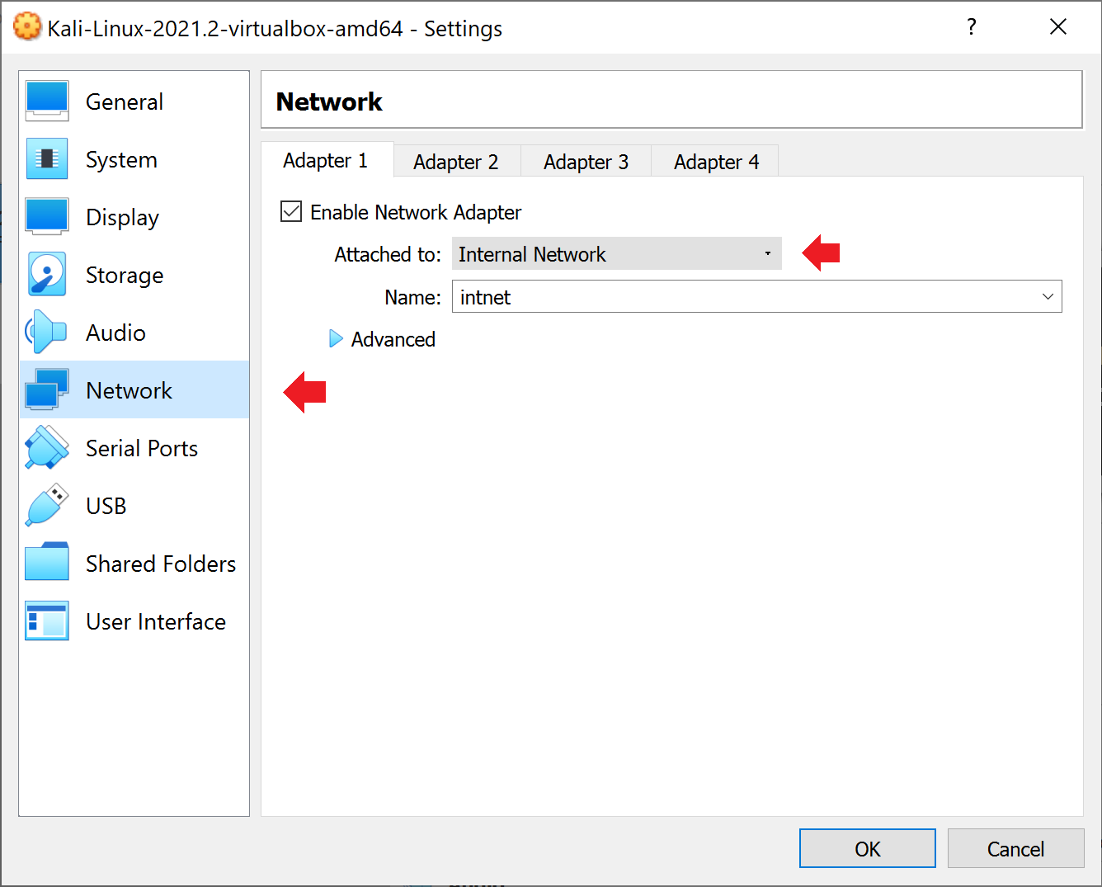Viewport: 1102px width, 887px height.
Task: Switch to the Adapter 3 tab
Action: coord(586,162)
